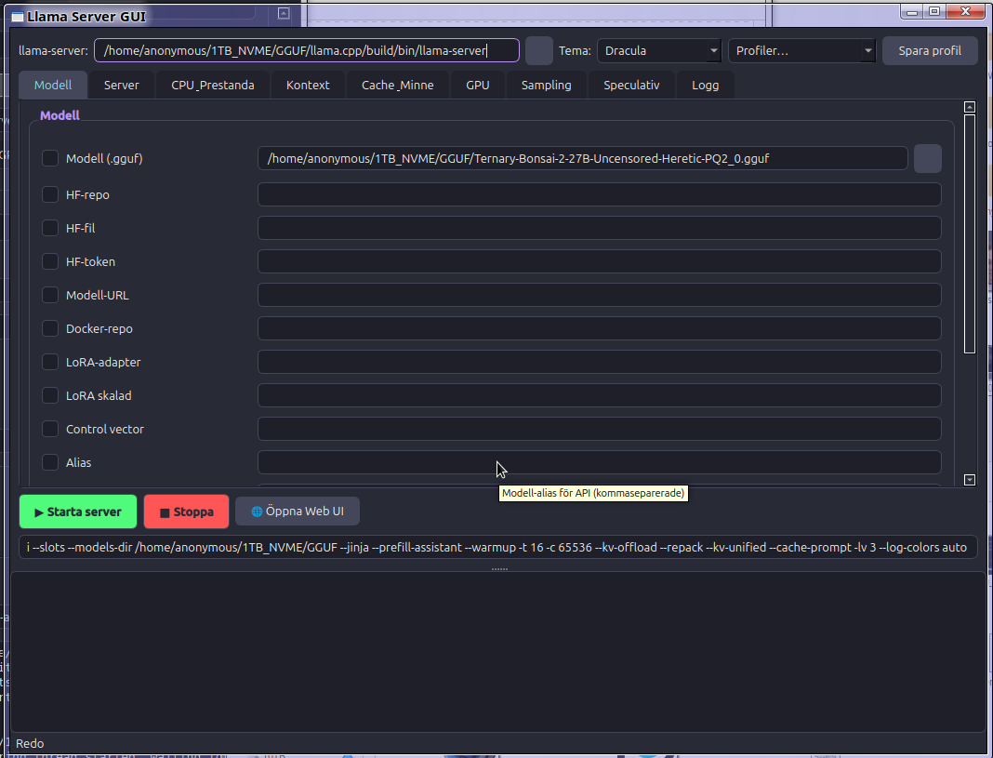Enable the Modell (.gguf) checkbox

[x=50, y=158]
